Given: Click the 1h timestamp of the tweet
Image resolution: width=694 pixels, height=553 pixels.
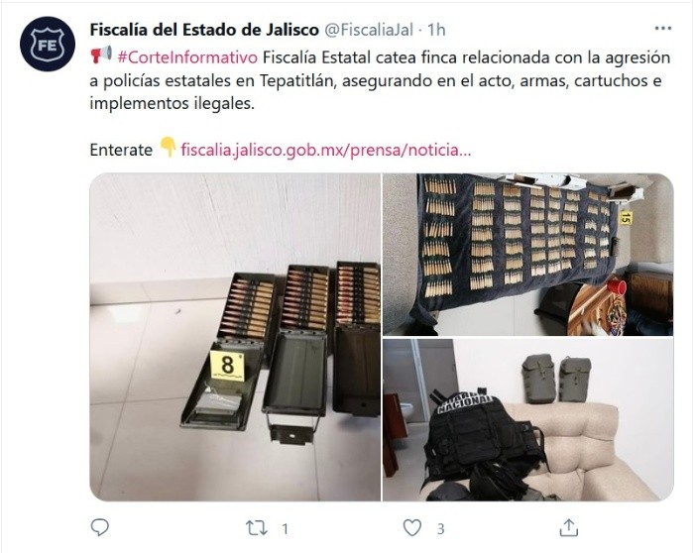Looking at the screenshot, I should point(436,30).
